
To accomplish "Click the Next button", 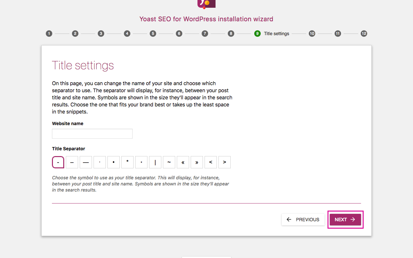I will pos(345,220).
